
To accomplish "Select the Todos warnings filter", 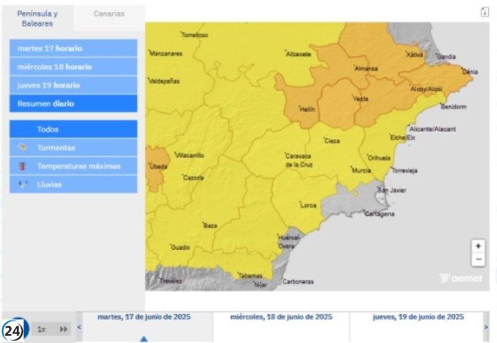I will pos(73,130).
